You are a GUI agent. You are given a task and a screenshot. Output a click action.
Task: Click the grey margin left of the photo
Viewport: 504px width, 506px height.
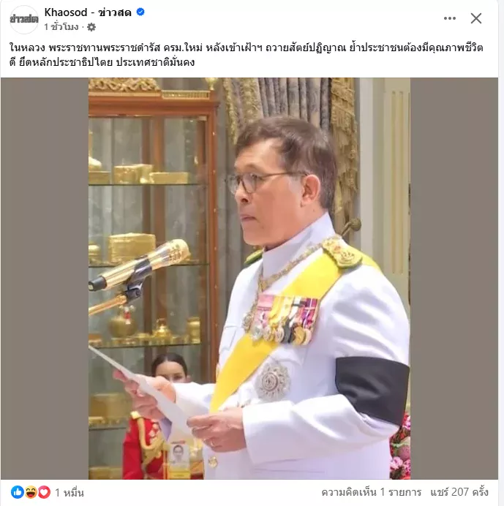pos(45,279)
